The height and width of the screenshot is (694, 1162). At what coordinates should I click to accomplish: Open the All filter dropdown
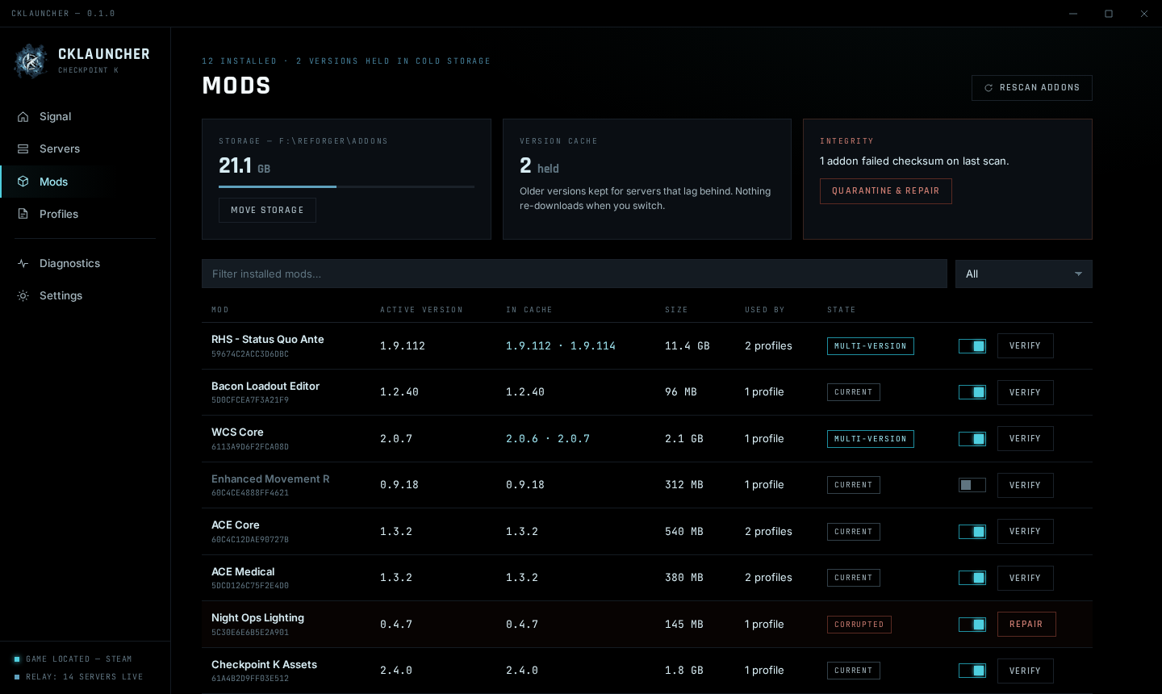[1024, 274]
